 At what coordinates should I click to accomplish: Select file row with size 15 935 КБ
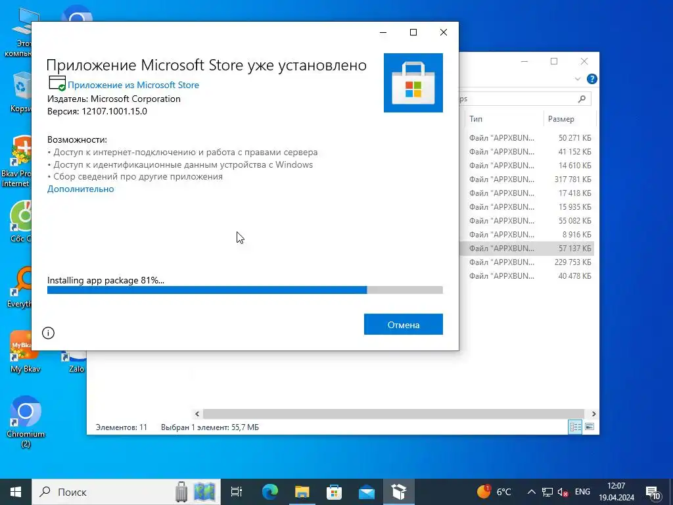point(528,206)
